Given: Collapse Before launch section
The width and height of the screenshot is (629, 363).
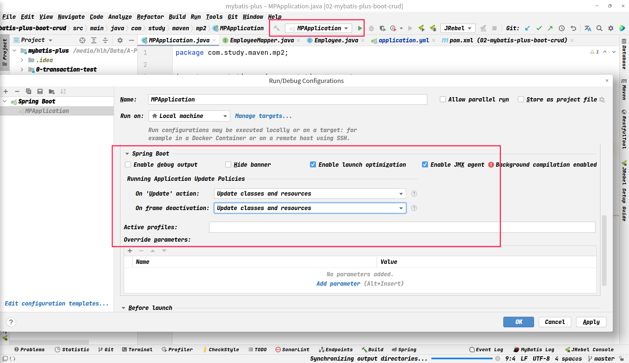Looking at the screenshot, I should click(123, 308).
